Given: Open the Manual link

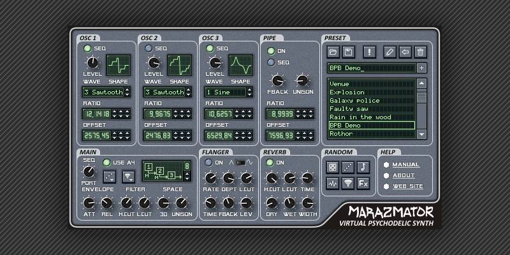Looking at the screenshot, I should click(x=405, y=164).
